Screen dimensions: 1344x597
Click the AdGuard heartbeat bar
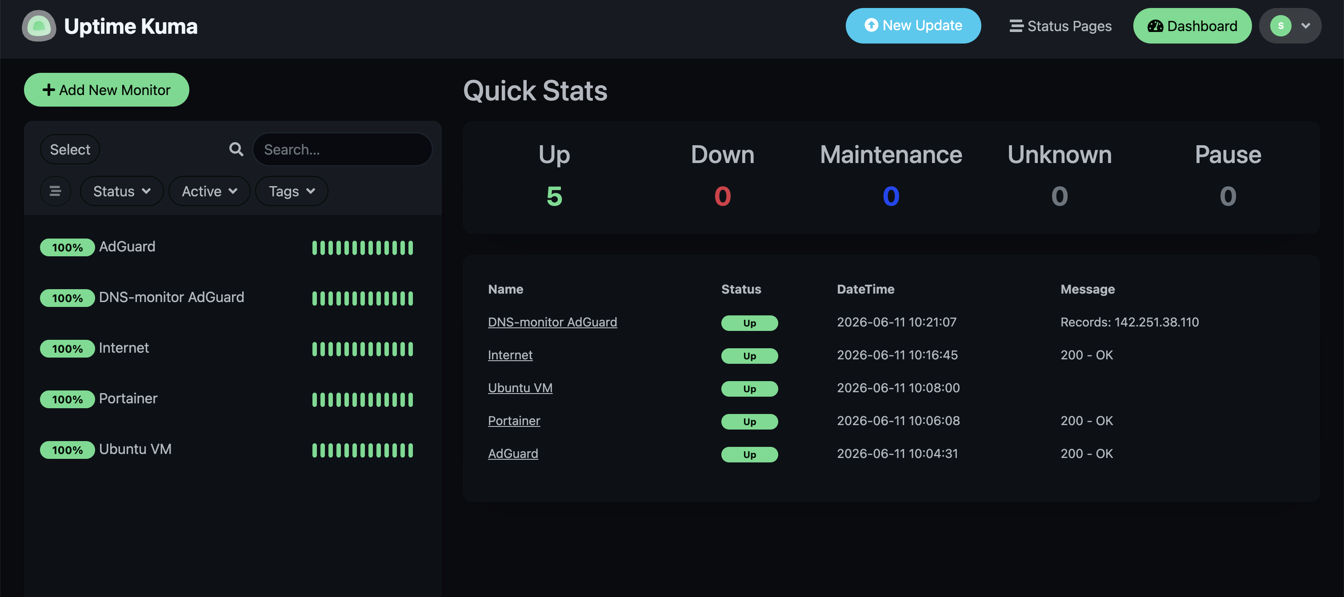click(x=363, y=247)
